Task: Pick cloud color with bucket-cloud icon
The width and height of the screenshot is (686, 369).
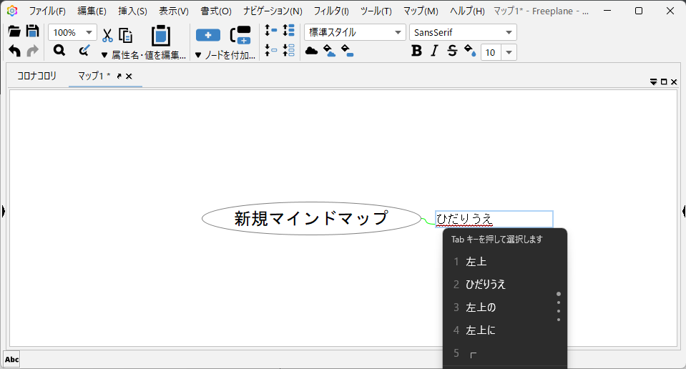Action: pyautogui.click(x=330, y=51)
